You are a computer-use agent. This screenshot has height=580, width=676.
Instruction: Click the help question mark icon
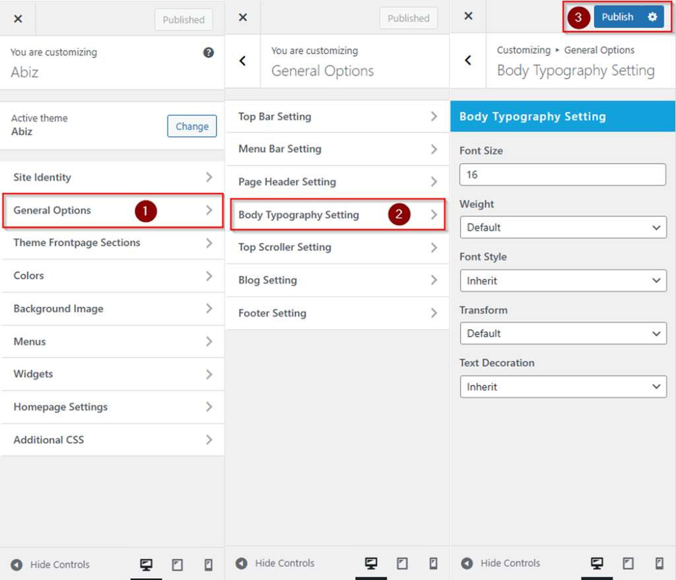tap(209, 53)
